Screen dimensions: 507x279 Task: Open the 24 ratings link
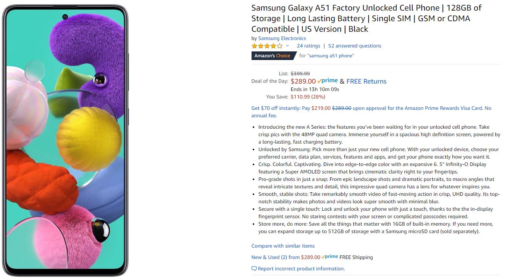click(x=308, y=46)
